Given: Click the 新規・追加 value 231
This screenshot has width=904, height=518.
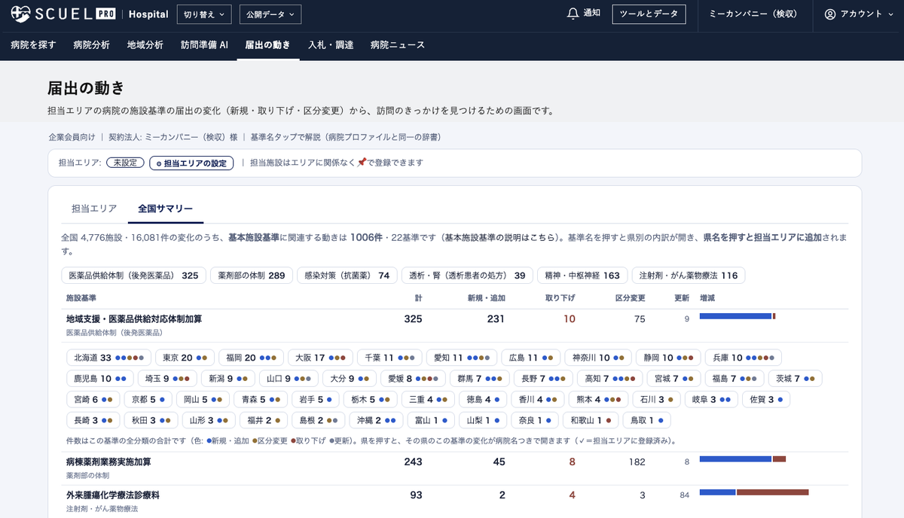Looking at the screenshot, I should 496,319.
